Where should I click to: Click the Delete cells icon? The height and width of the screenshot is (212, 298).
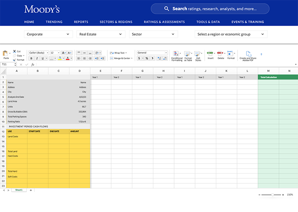pyautogui.click(x=221, y=54)
